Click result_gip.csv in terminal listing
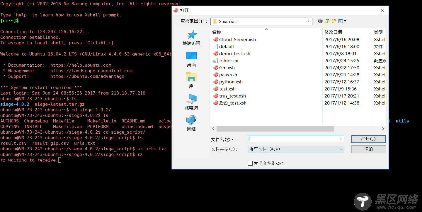422x212 pixels. pos(50,143)
